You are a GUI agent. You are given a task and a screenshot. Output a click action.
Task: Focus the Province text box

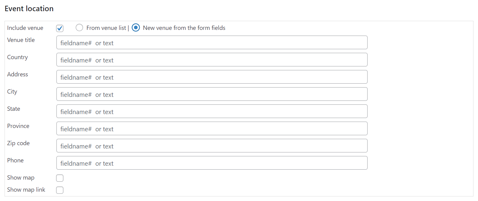212,129
